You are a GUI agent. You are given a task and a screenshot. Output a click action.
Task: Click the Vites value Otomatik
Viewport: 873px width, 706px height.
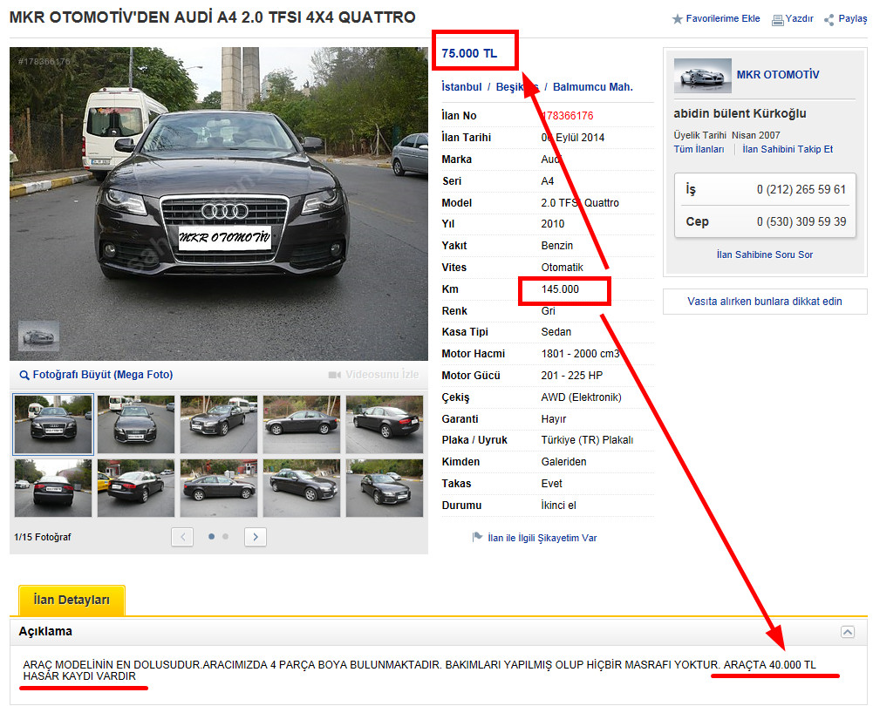[x=563, y=267]
